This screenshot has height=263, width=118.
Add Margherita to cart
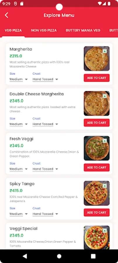pos(97,78)
